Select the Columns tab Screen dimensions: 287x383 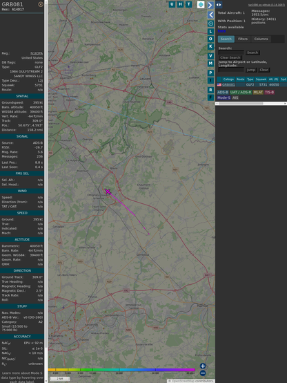click(x=261, y=39)
